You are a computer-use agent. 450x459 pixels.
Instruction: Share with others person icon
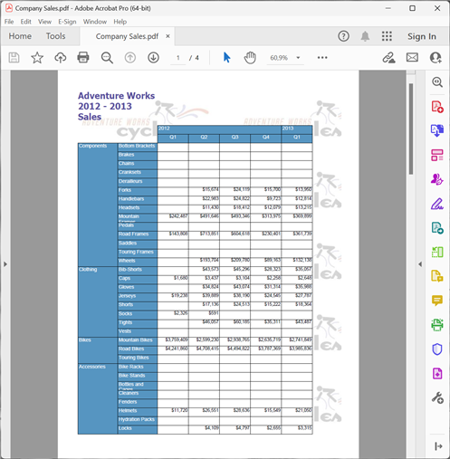pyautogui.click(x=436, y=58)
